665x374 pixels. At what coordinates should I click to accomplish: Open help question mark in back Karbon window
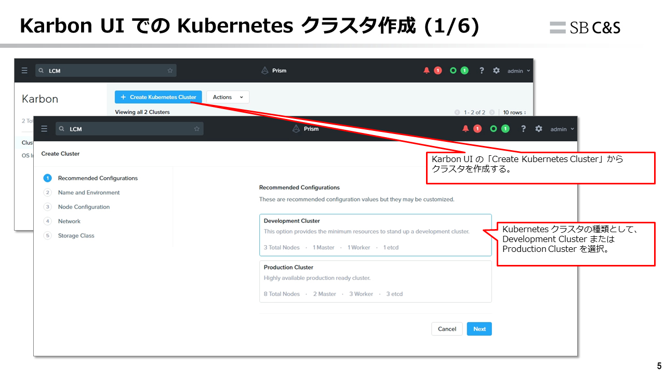coord(482,71)
